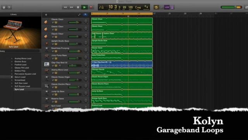The height and width of the screenshot is (140, 248).
Task: Open the Cmaj key signature pop-up
Action: pyautogui.click(x=138, y=7)
